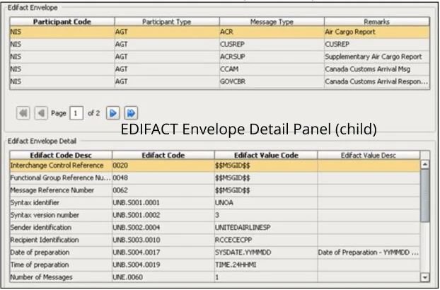Click the UNB.S004.0019 code cell
Viewport: 440px width, 290px height.
pyautogui.click(x=163, y=265)
